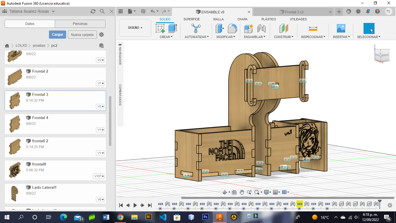Search in the data panel

click(102, 11)
